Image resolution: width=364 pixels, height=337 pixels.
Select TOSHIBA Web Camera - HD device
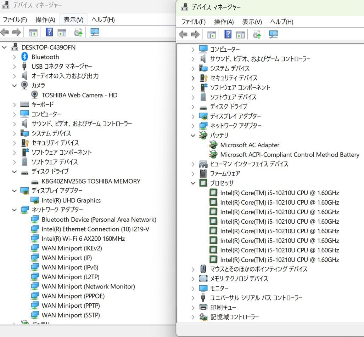pos(79,95)
